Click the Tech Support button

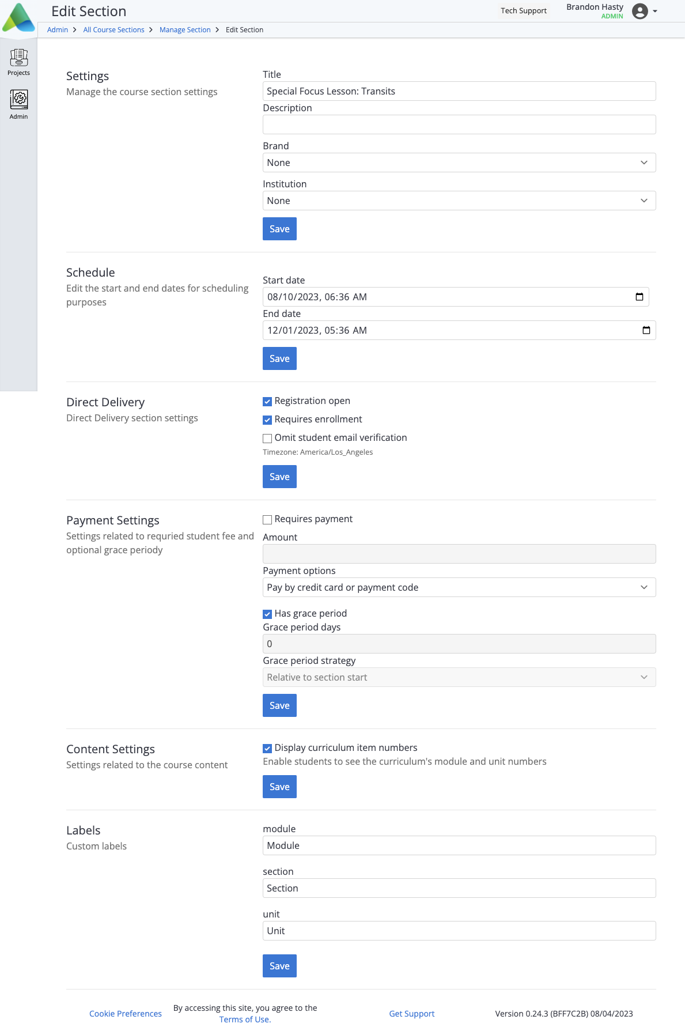524,11
